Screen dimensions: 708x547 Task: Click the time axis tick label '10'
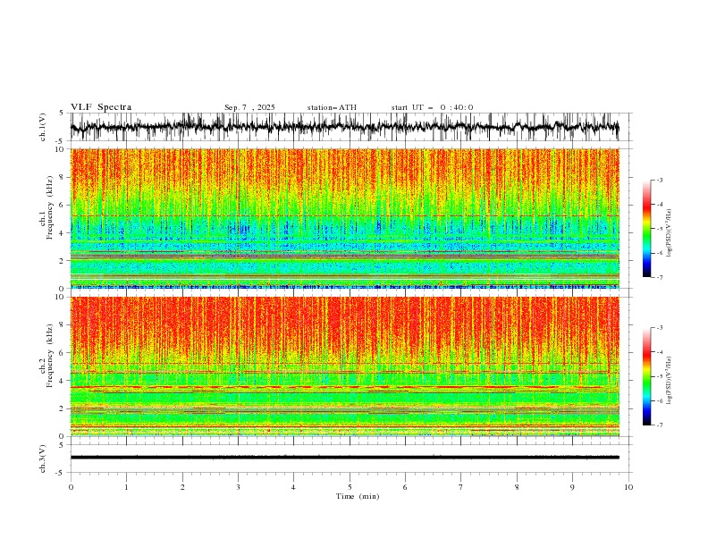click(628, 487)
